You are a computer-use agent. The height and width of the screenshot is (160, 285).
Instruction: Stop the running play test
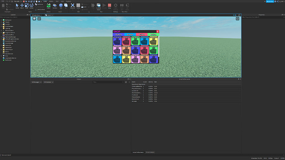(109, 6)
